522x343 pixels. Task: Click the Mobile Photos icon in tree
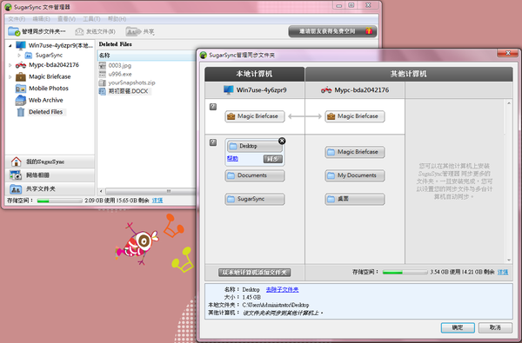tap(21, 89)
